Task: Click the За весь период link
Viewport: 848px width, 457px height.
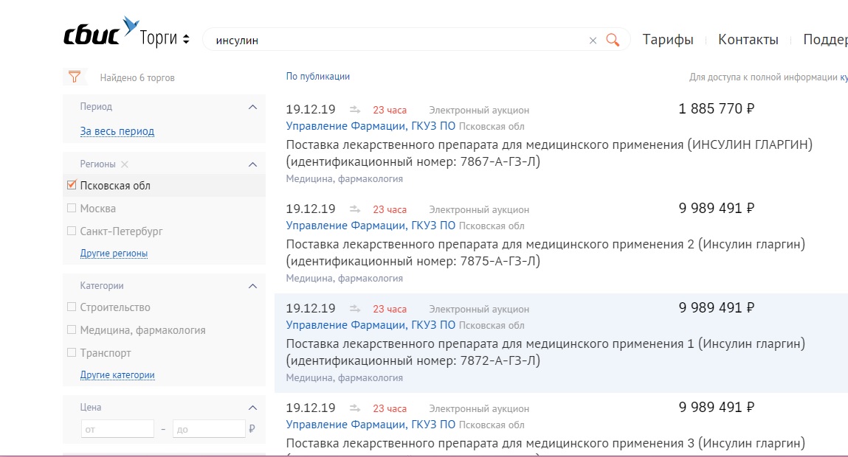Action: click(x=117, y=131)
